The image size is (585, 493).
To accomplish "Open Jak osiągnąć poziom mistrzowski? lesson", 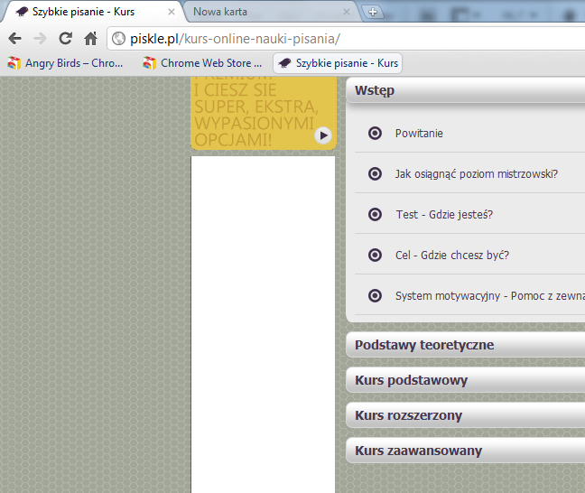I will coord(477,174).
